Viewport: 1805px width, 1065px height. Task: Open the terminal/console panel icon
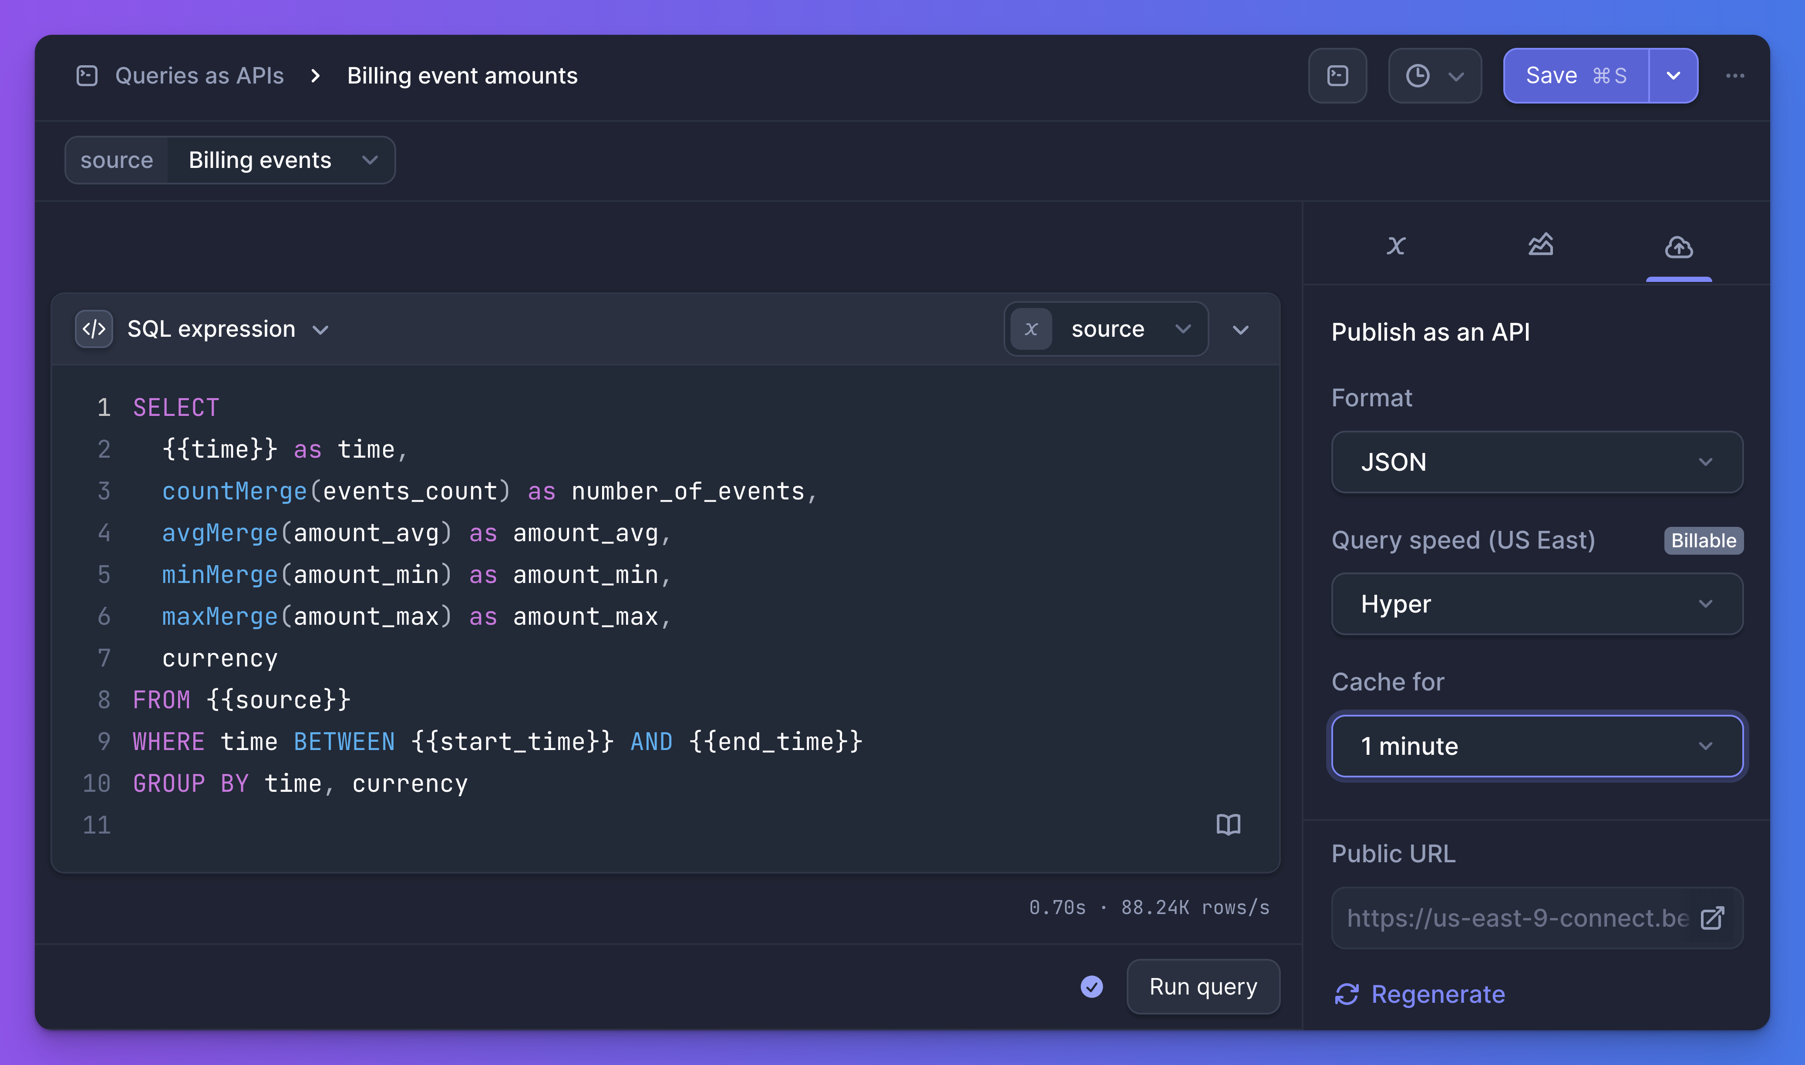pyautogui.click(x=1337, y=75)
